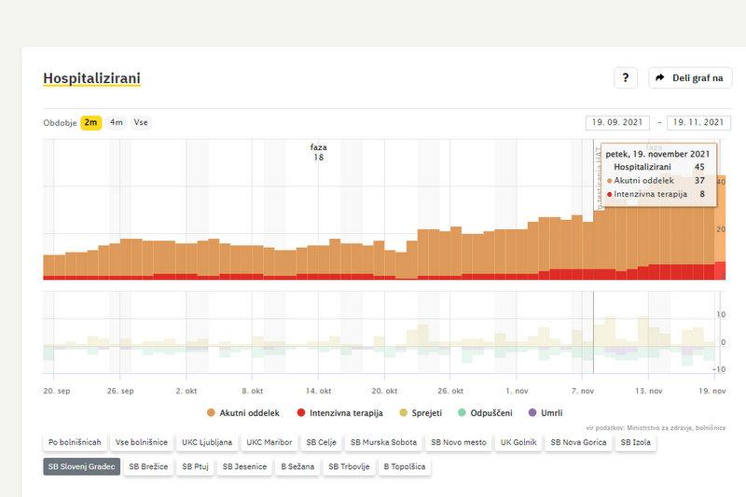Show the Sprejeti series via legend
The width and height of the screenshot is (746, 497).
pyautogui.click(x=418, y=412)
